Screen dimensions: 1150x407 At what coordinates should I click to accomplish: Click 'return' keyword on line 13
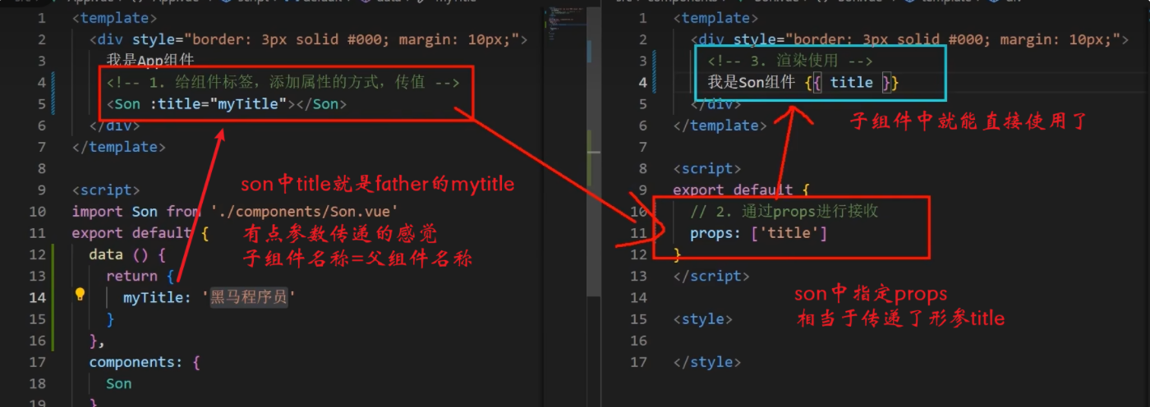(131, 276)
